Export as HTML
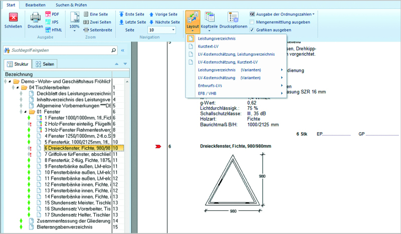 (x=54, y=30)
